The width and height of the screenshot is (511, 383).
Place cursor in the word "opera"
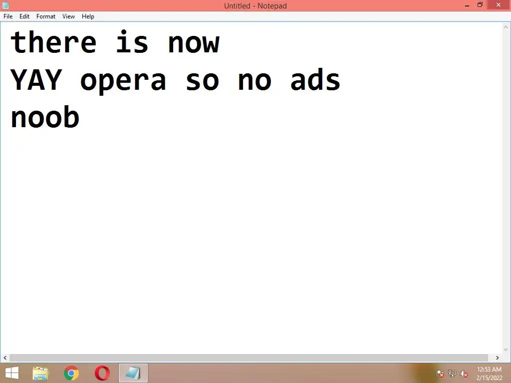pyautogui.click(x=123, y=82)
